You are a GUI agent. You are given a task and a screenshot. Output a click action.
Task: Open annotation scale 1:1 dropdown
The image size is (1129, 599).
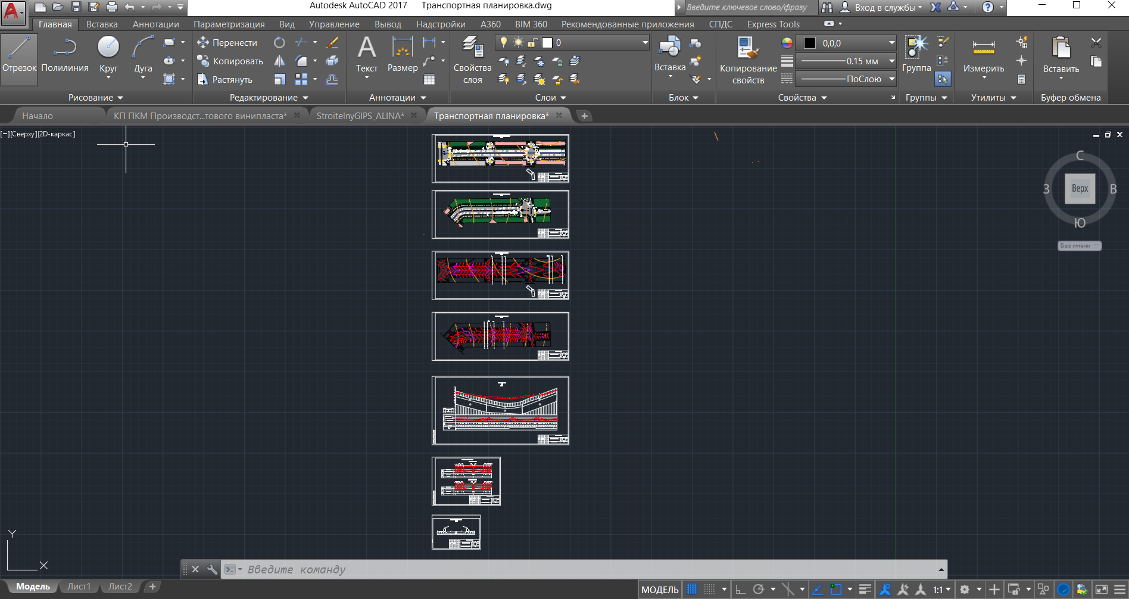tap(941, 589)
